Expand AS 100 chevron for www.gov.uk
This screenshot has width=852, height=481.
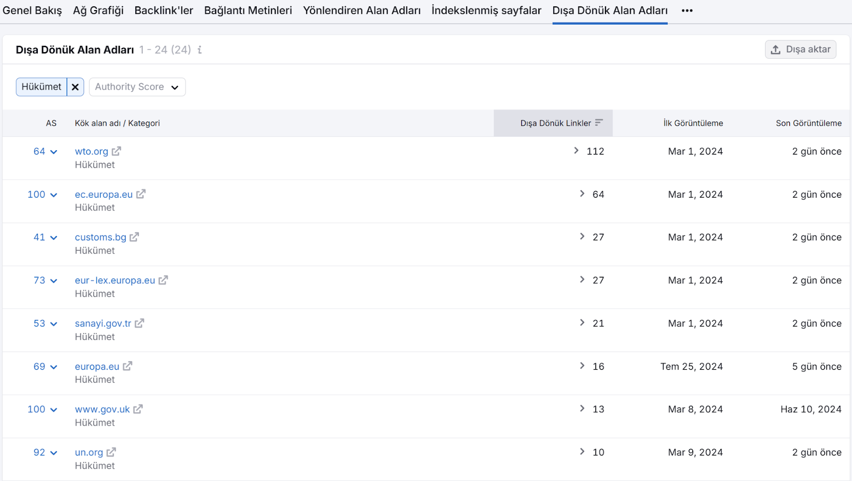click(x=54, y=410)
